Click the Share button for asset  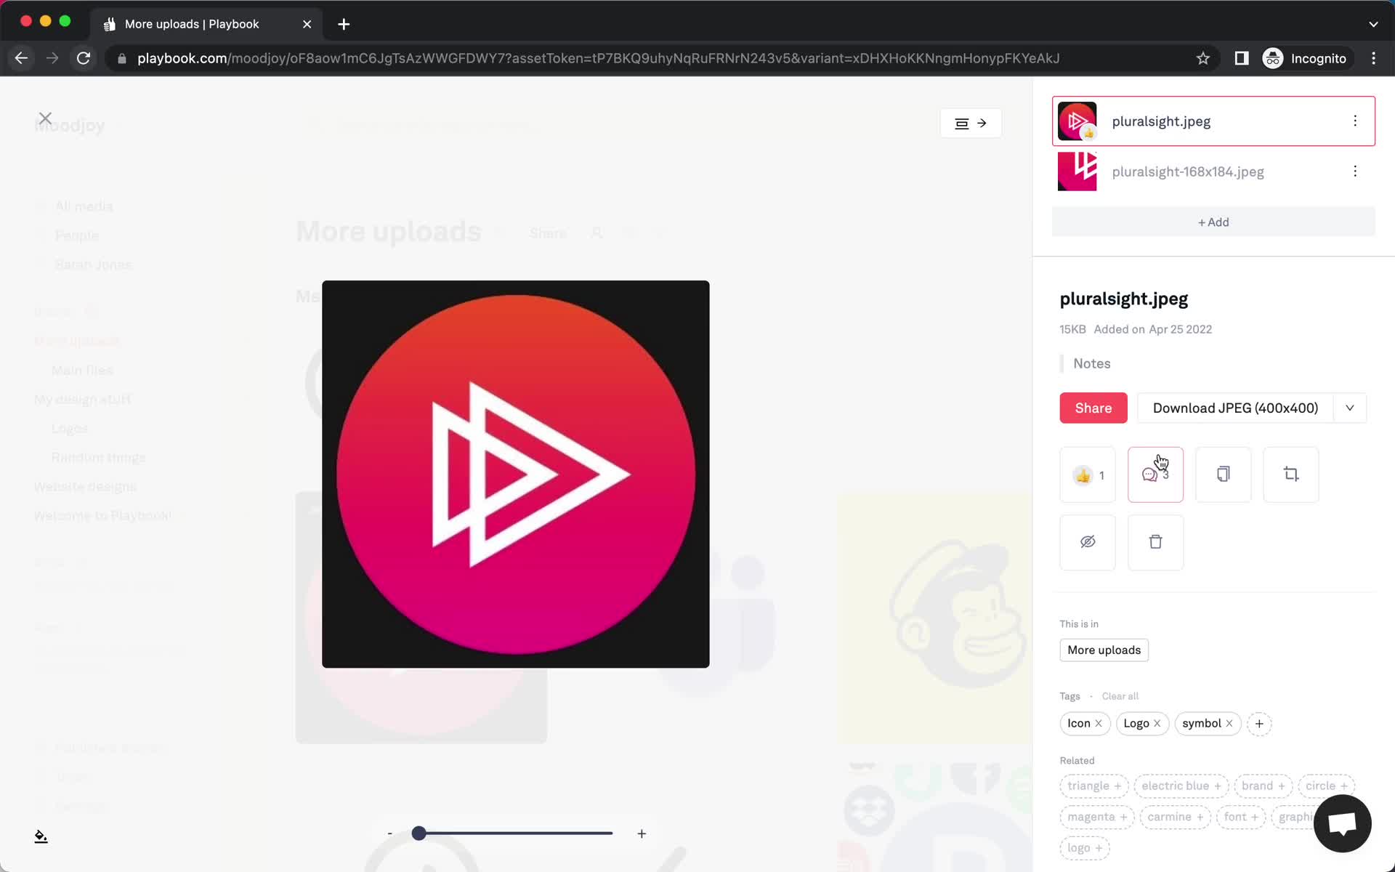(1093, 408)
